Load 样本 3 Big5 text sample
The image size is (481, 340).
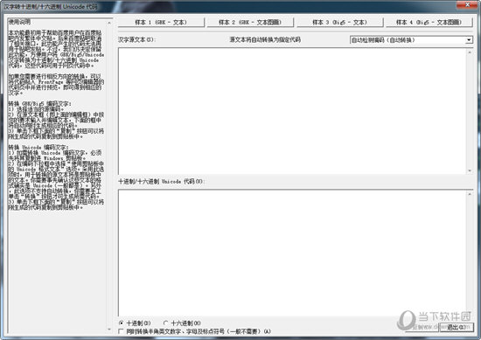tap(339, 22)
